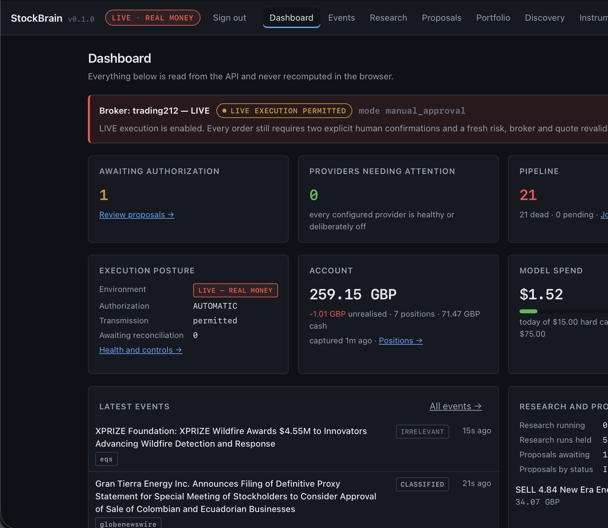Click the 21s ago timestamp
608x528 pixels.
point(476,483)
